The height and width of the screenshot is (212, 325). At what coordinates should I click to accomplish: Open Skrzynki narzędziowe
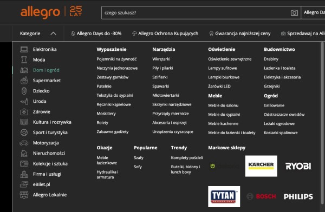click(172, 104)
